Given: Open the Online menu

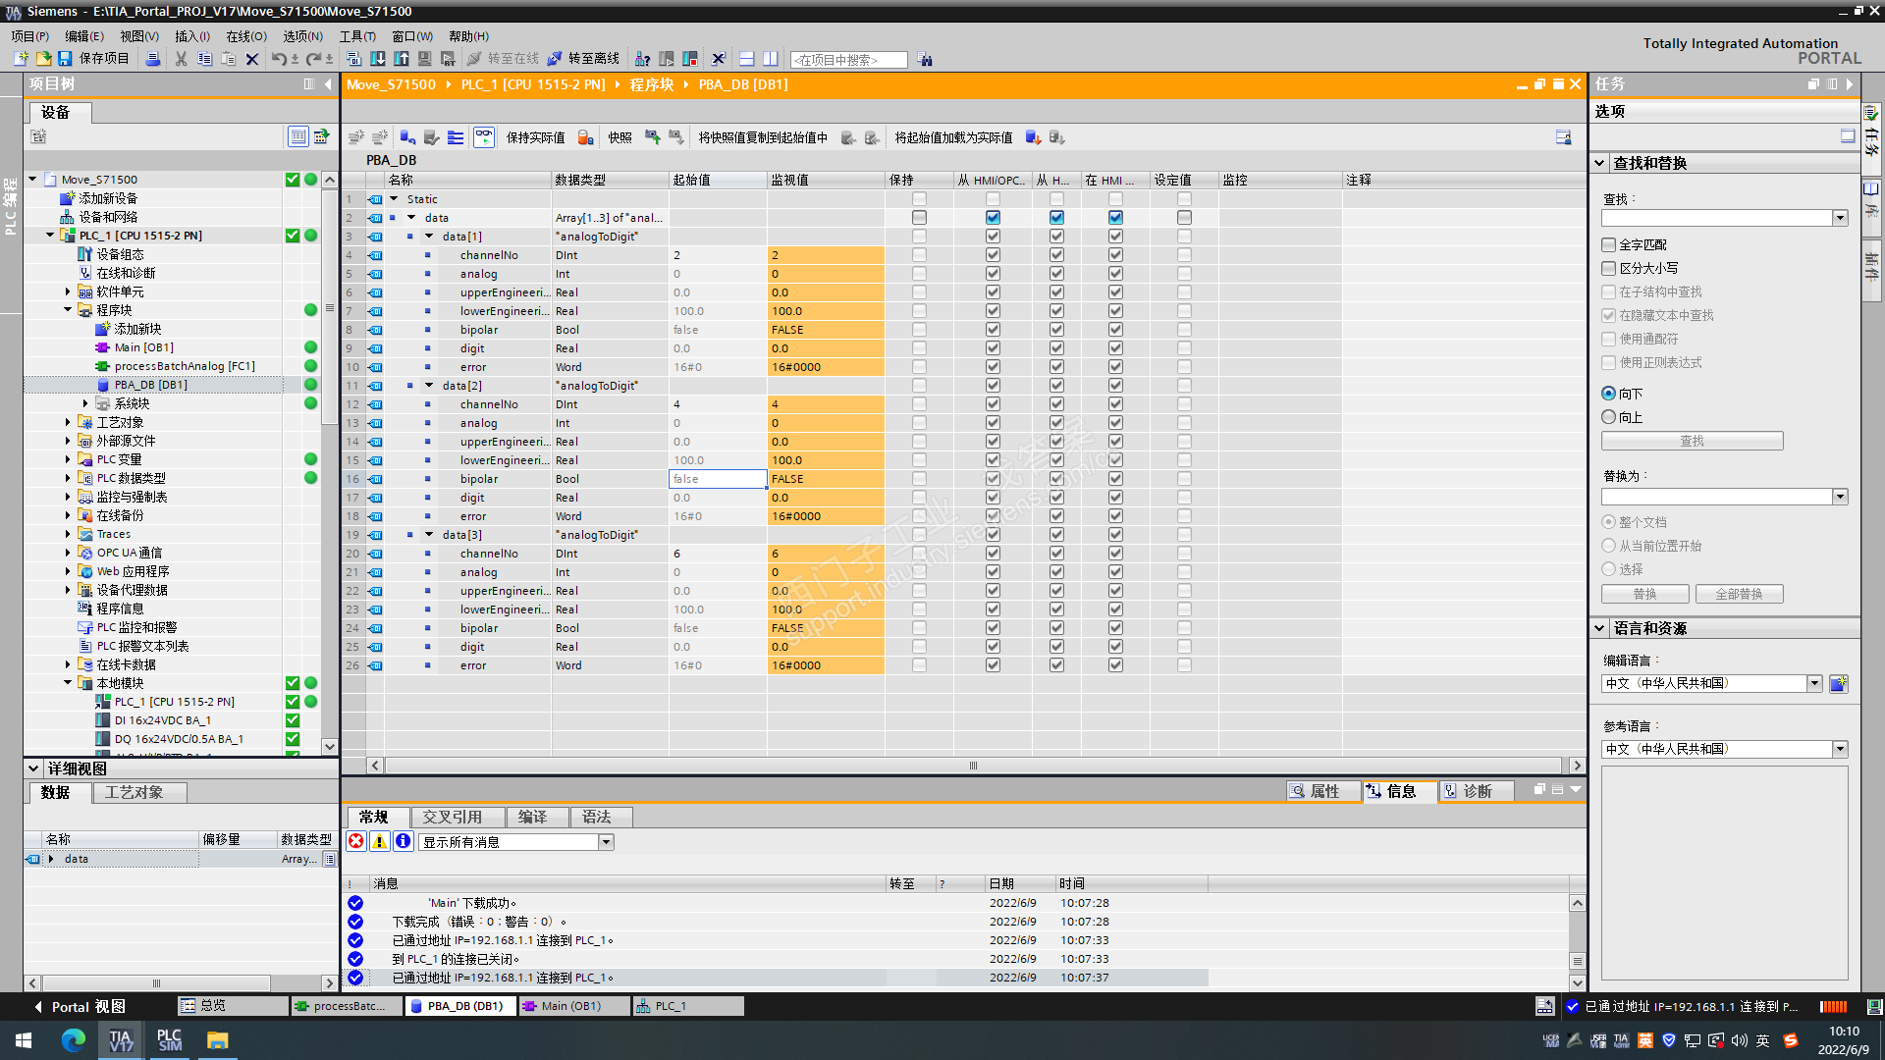Looking at the screenshot, I should 245,35.
